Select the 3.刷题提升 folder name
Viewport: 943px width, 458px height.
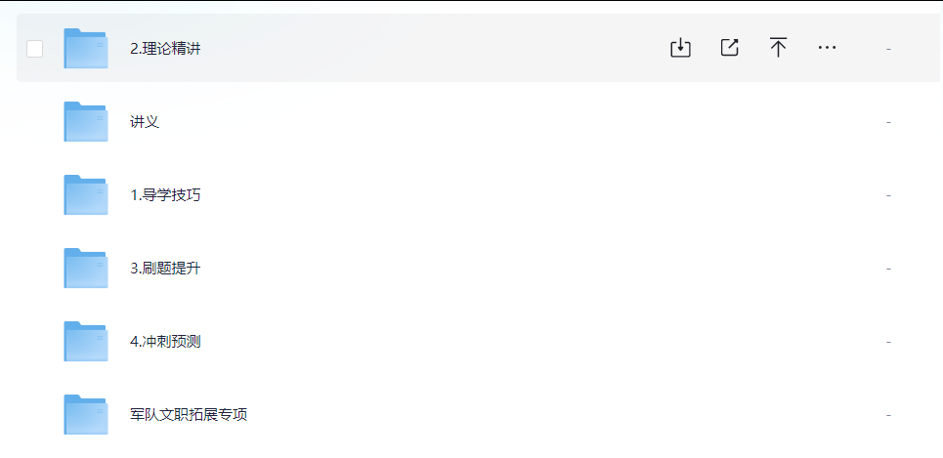pyautogui.click(x=165, y=269)
